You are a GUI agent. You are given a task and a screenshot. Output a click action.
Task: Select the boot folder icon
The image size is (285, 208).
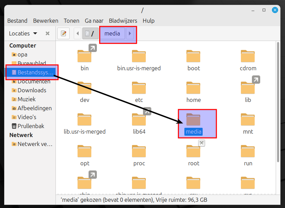[x=193, y=56]
